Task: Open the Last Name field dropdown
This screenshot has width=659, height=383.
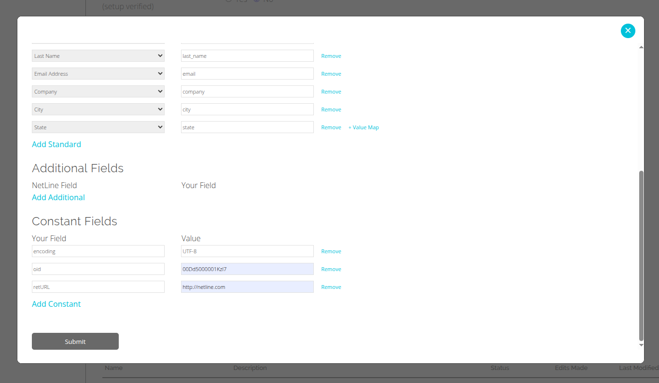Action: [98, 56]
